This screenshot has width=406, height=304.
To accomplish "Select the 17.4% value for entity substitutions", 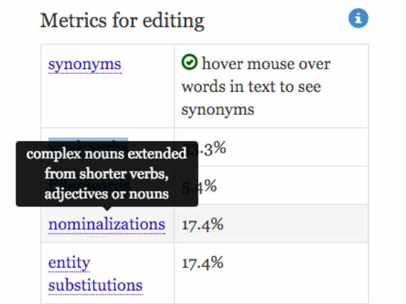I will pos(202,263).
